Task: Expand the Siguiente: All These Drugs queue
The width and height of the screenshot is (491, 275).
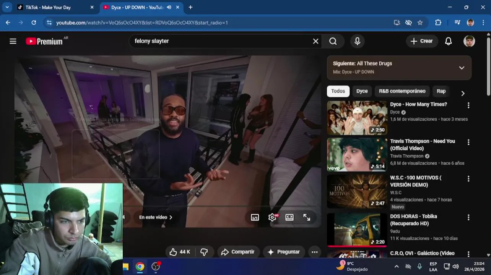Action: (x=462, y=68)
